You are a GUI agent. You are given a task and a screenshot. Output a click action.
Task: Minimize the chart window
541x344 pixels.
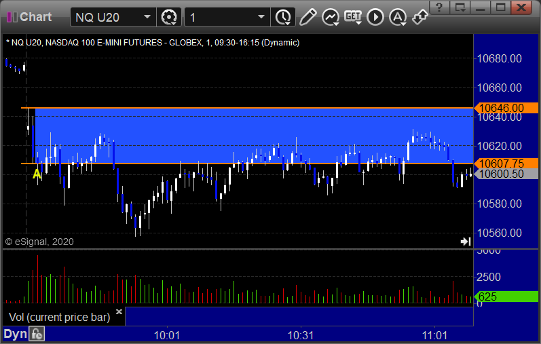481,7
